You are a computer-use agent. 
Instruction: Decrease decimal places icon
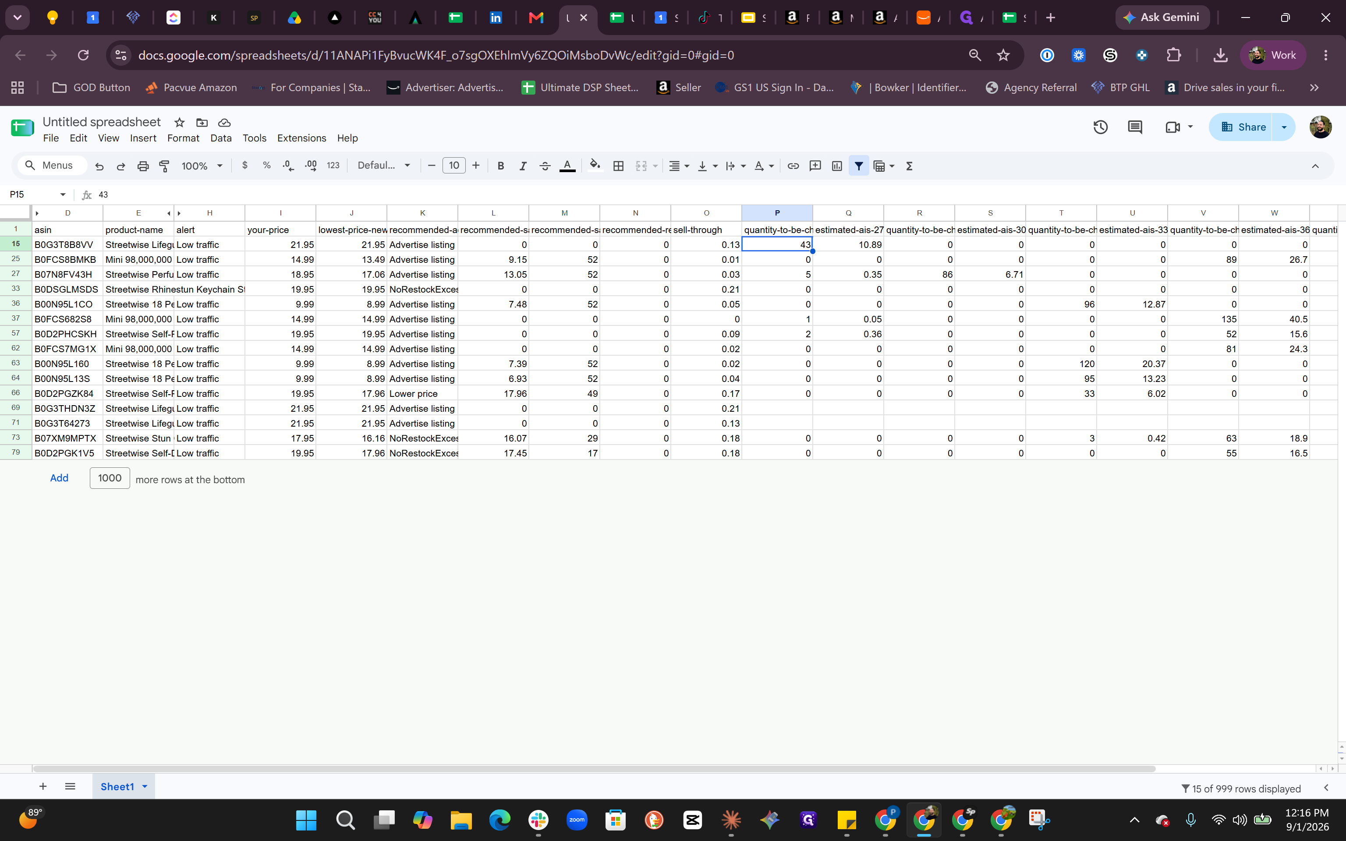click(288, 165)
